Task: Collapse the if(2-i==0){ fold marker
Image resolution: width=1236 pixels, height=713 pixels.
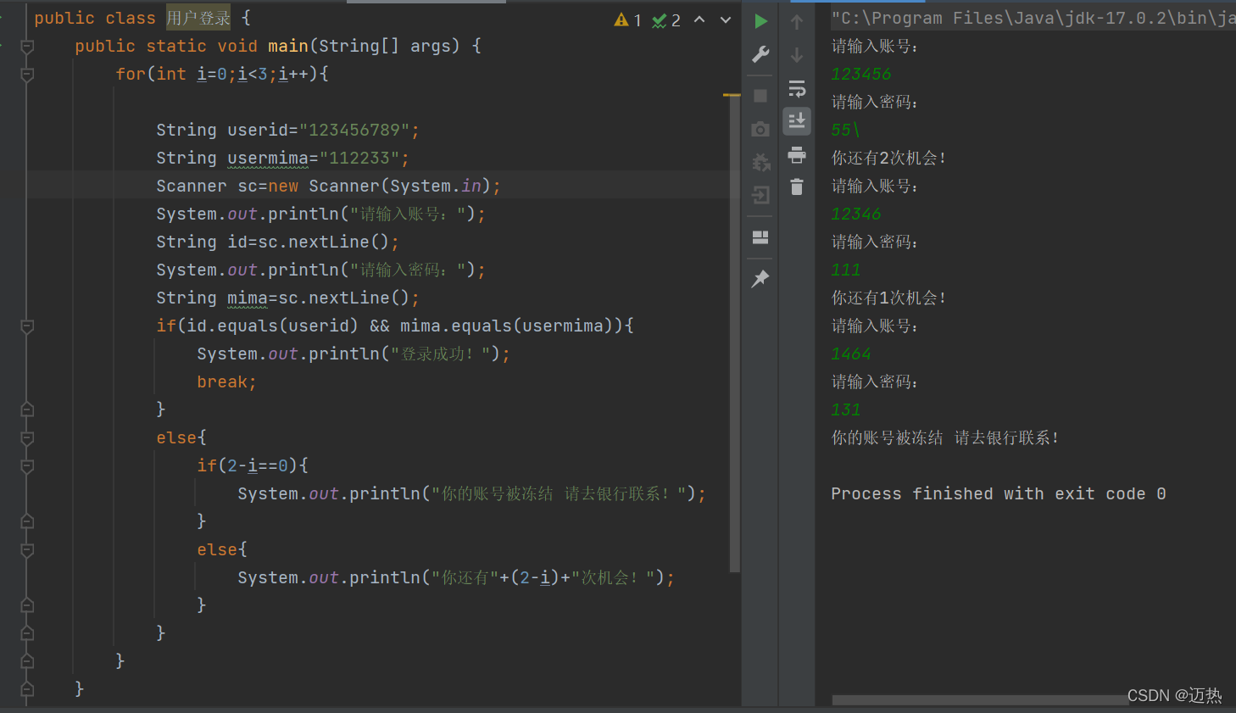Action: [27, 465]
